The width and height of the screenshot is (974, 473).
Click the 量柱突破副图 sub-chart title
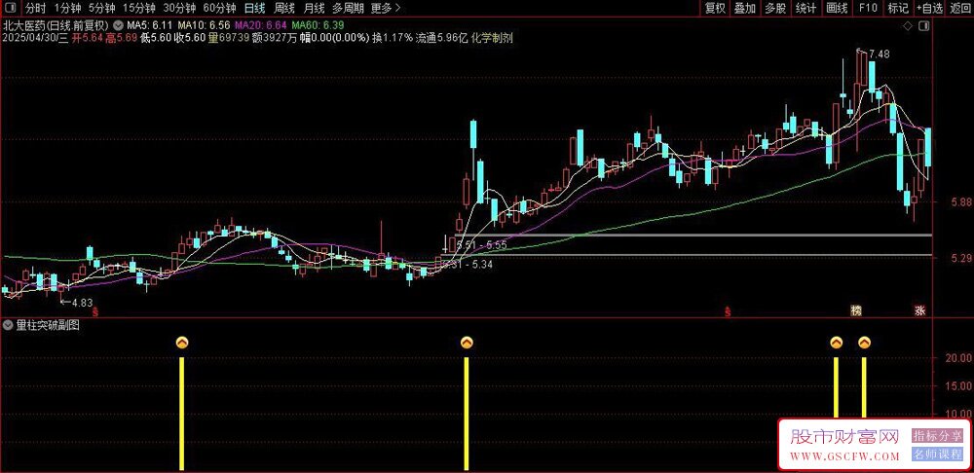tap(47, 323)
